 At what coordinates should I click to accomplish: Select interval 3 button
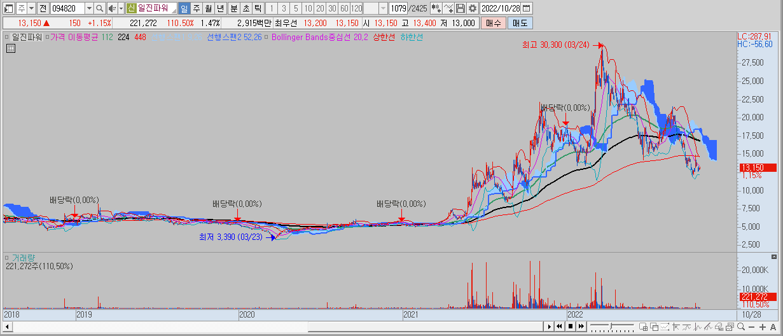(x=284, y=8)
